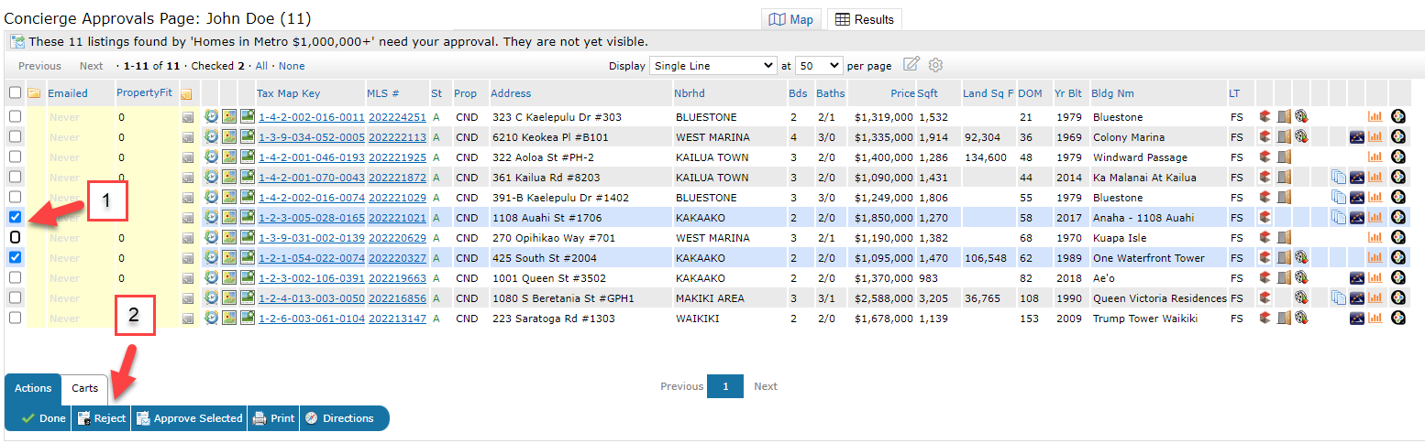Open photo icon for 322 Aoloa St row

[247, 157]
